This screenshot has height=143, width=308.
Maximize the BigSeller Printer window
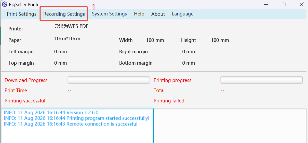284,4
